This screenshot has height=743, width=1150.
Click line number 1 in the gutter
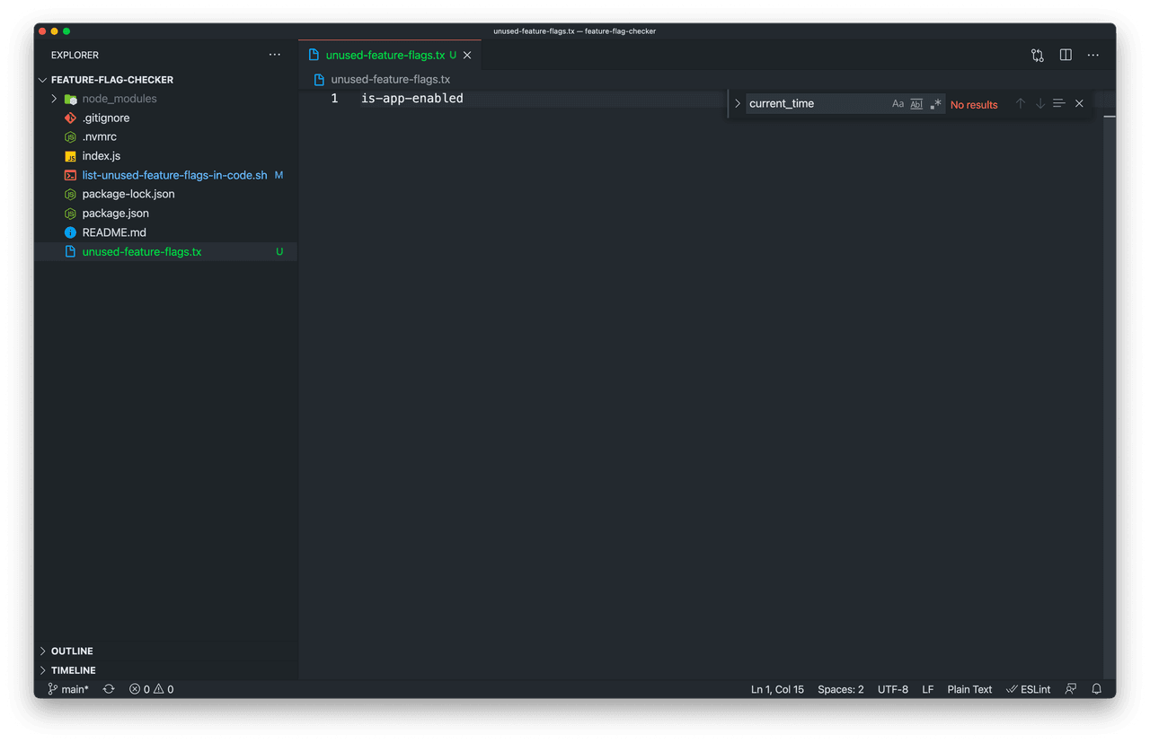click(x=334, y=99)
